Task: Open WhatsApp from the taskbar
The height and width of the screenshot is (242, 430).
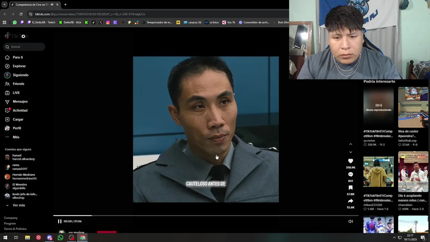Action: [x=60, y=238]
